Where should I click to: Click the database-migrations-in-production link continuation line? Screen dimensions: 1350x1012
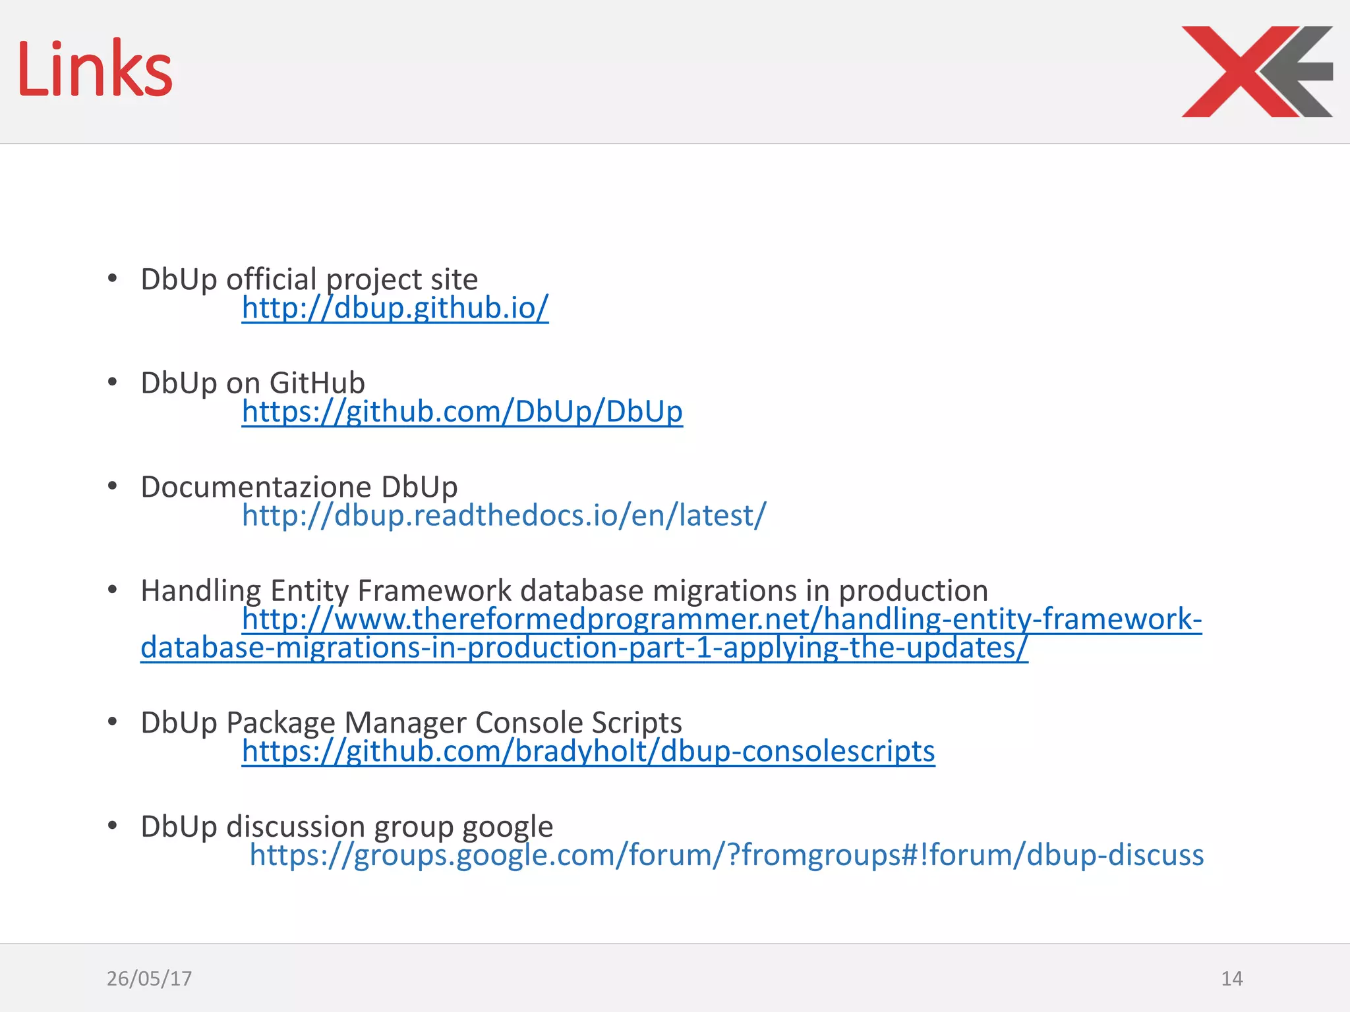click(x=583, y=648)
